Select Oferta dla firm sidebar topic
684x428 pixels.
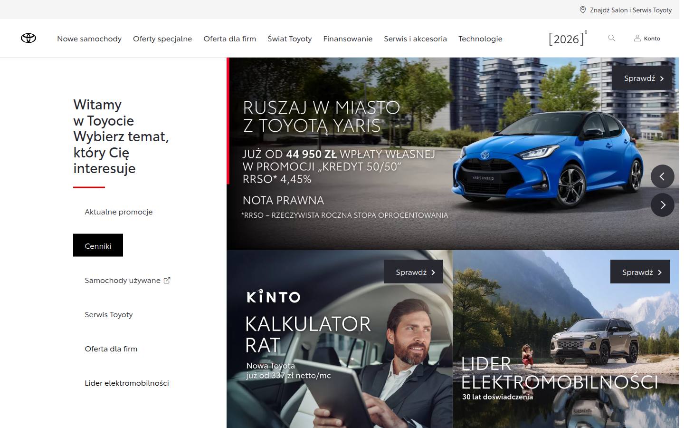pos(111,349)
